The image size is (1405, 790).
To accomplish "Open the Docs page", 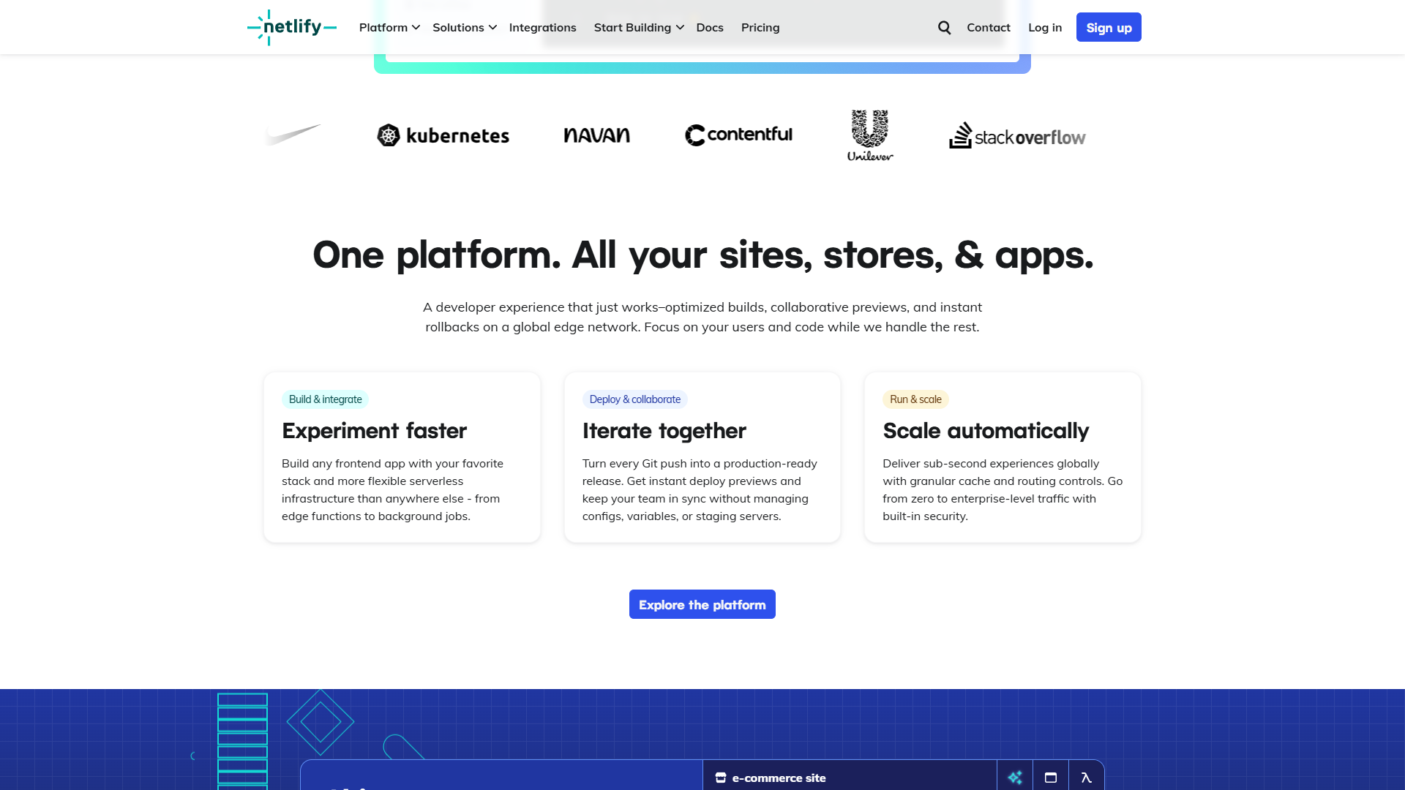I will 710,27.
